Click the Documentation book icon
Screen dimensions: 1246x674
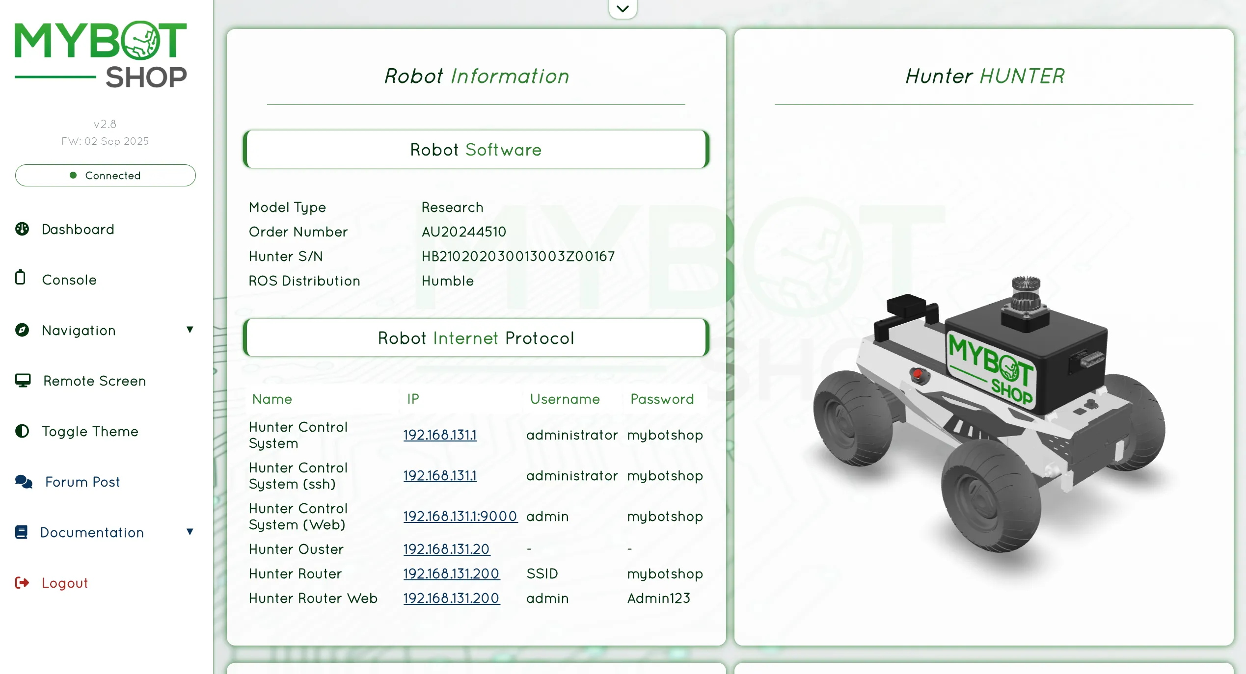pyautogui.click(x=22, y=532)
